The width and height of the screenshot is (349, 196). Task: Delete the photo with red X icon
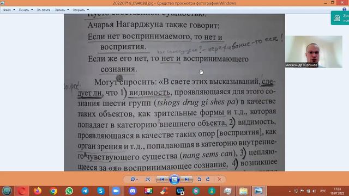point(219,179)
